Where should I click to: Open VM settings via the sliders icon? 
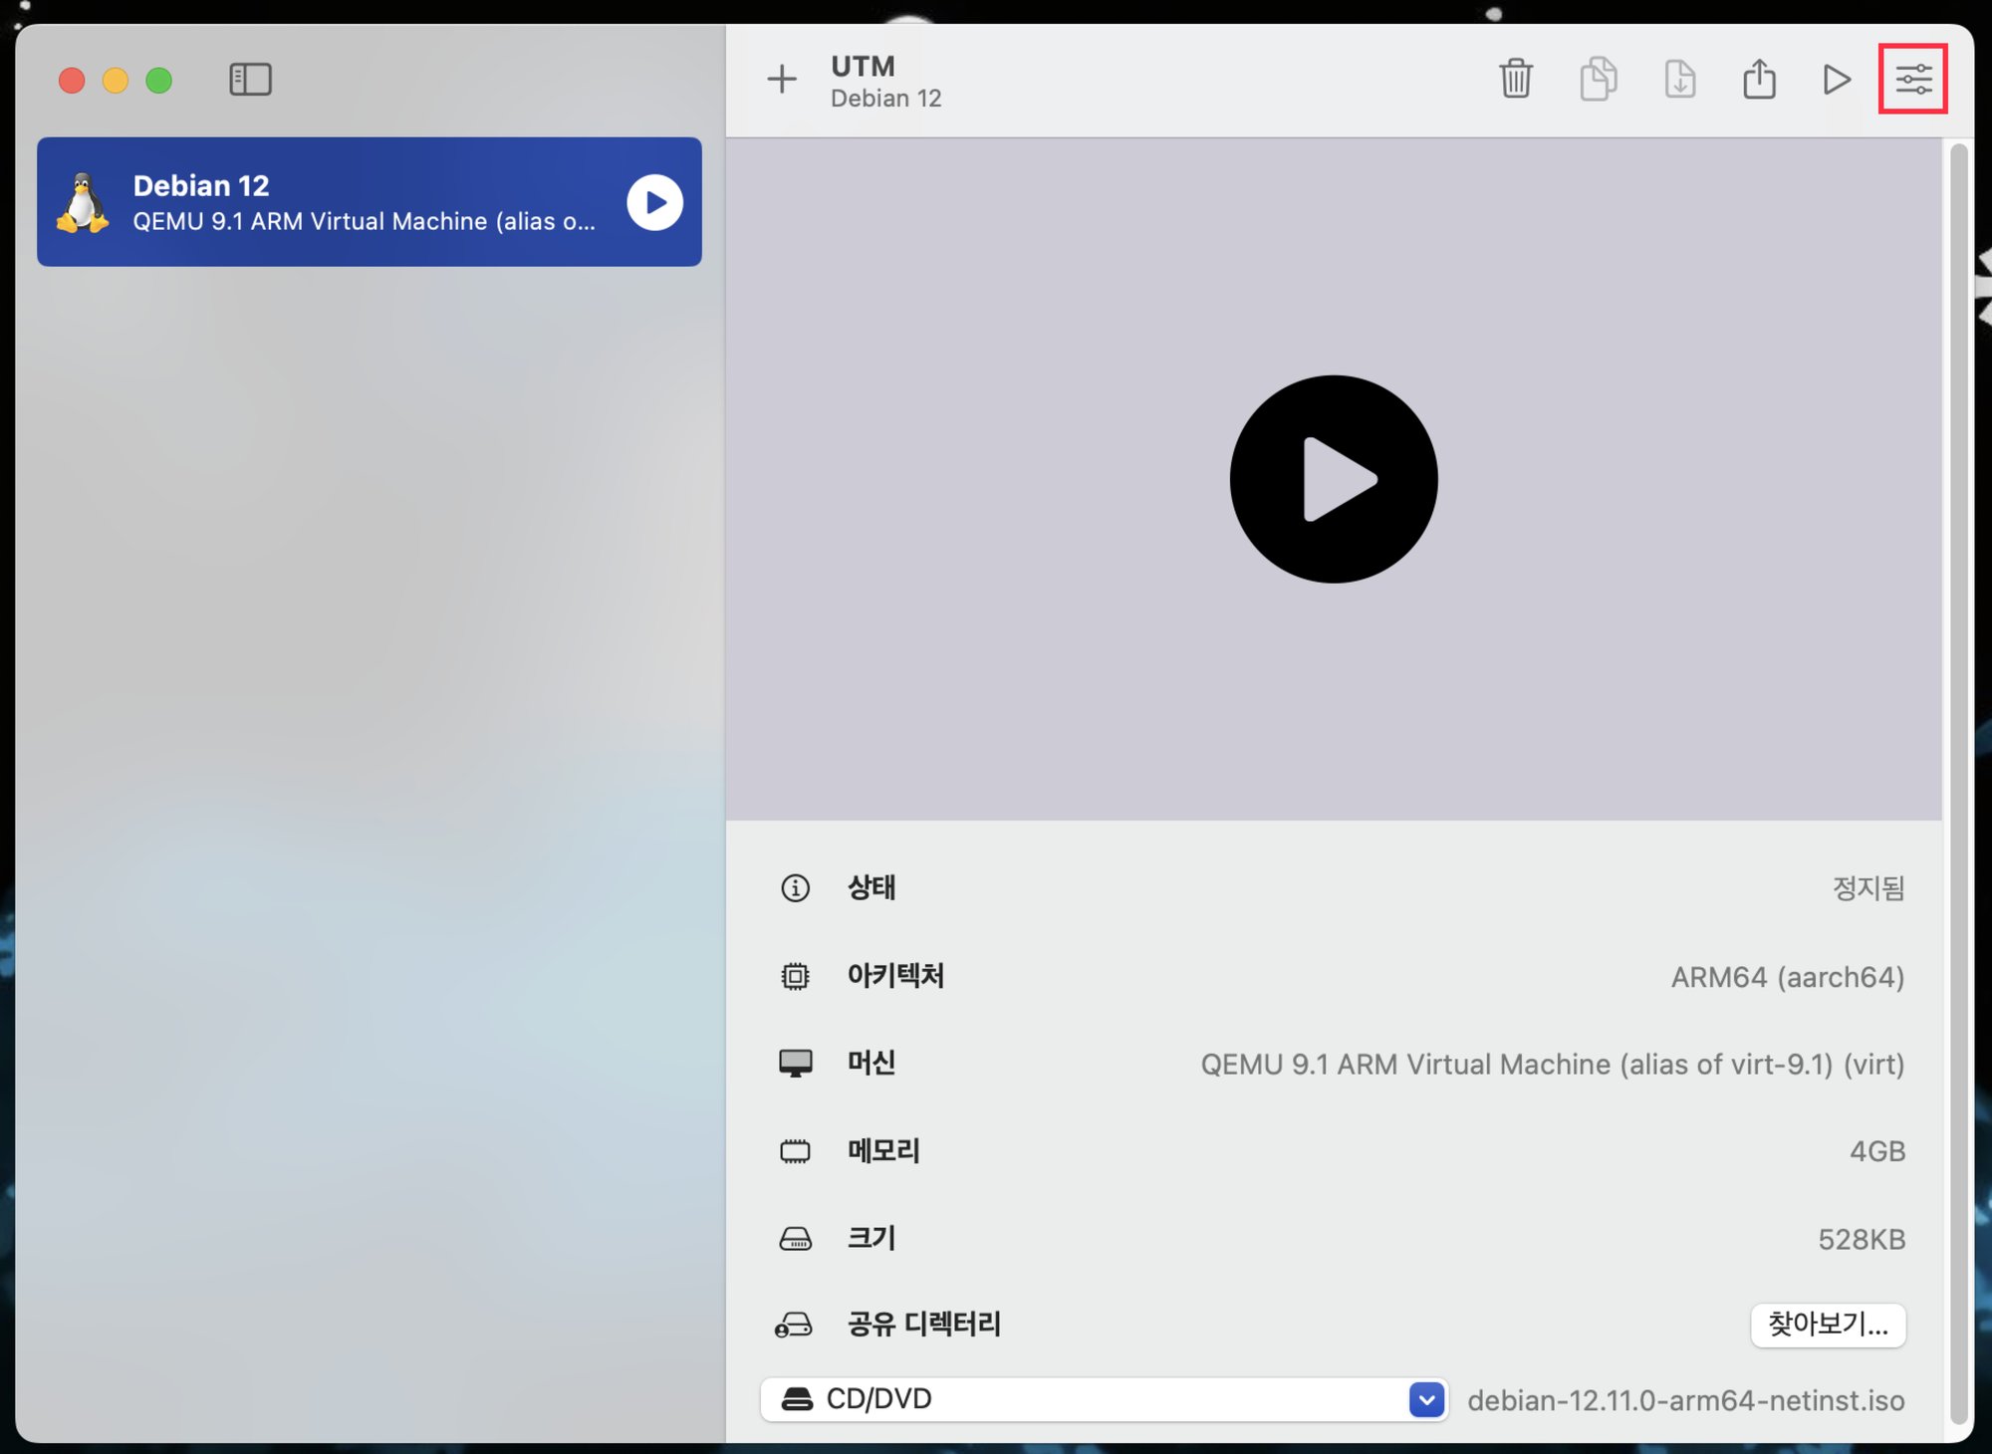coord(1913,79)
